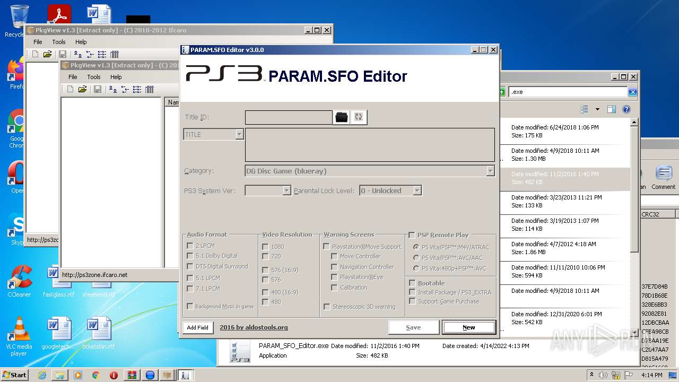The width and height of the screenshot is (679, 382).
Task: Click the reload icon beside Title ID
Action: (x=359, y=117)
